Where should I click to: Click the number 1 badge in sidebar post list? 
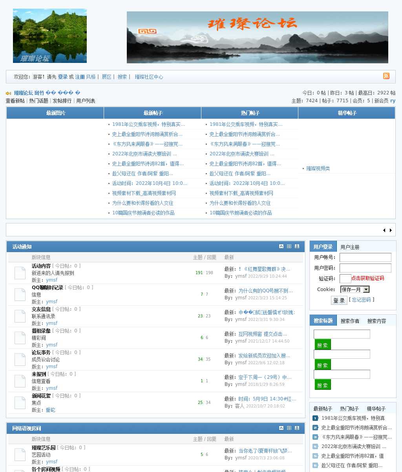(x=315, y=418)
